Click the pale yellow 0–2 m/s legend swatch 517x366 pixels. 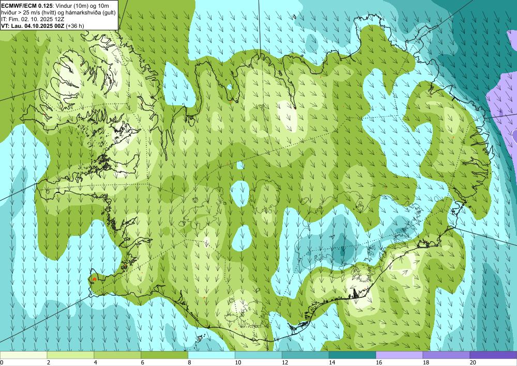24,355
